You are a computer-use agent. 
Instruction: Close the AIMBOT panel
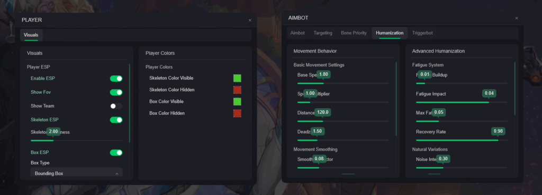[x=517, y=18]
